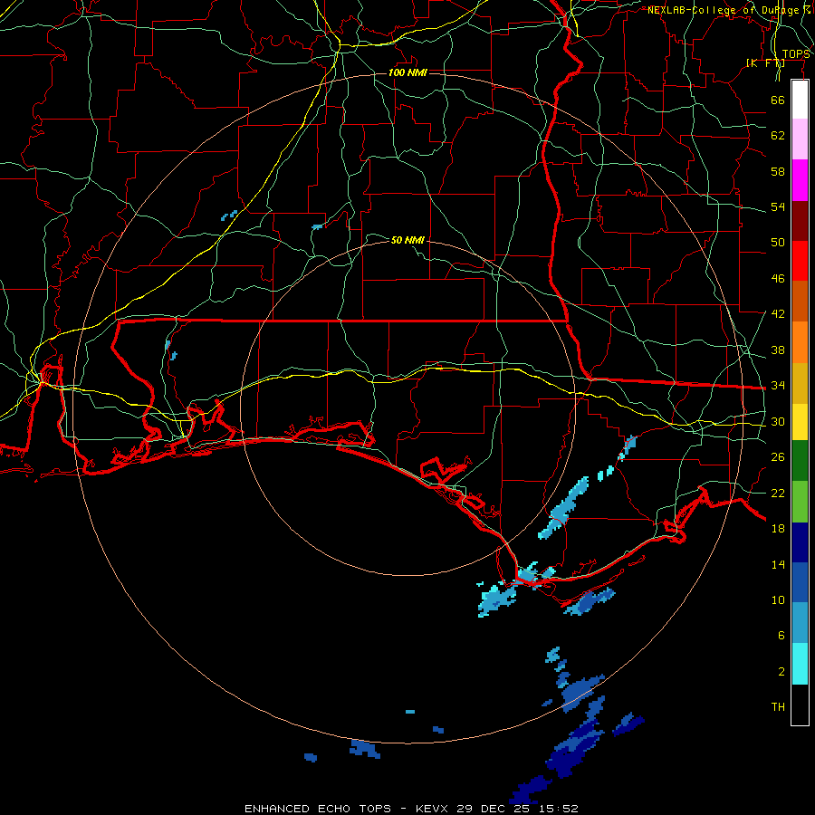Click the 10 legend value
The image size is (815, 815).
[x=778, y=599]
